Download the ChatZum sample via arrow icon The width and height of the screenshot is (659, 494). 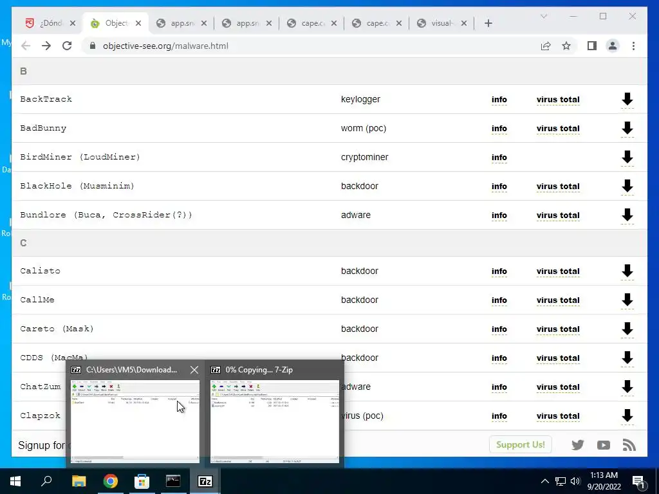click(x=627, y=387)
